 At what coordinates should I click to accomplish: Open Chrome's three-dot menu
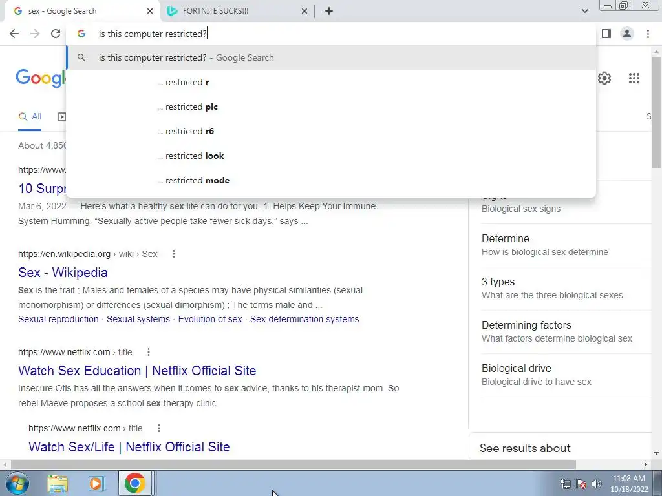[x=648, y=34]
